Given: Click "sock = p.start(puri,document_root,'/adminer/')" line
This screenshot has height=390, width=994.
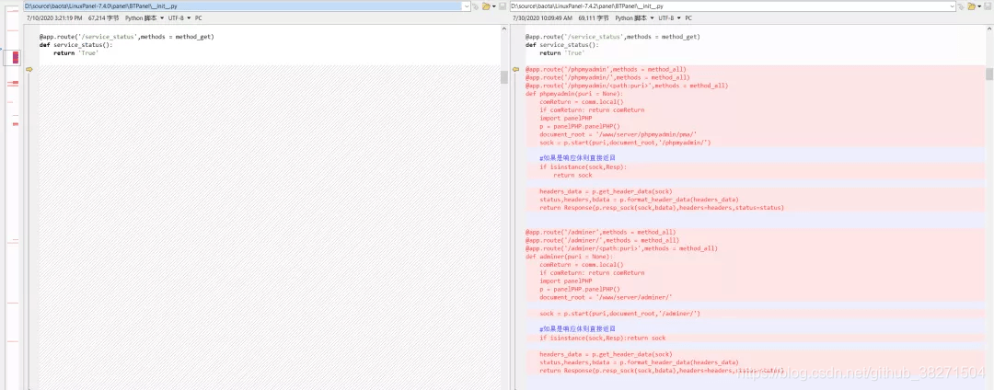Looking at the screenshot, I should pos(619,314).
